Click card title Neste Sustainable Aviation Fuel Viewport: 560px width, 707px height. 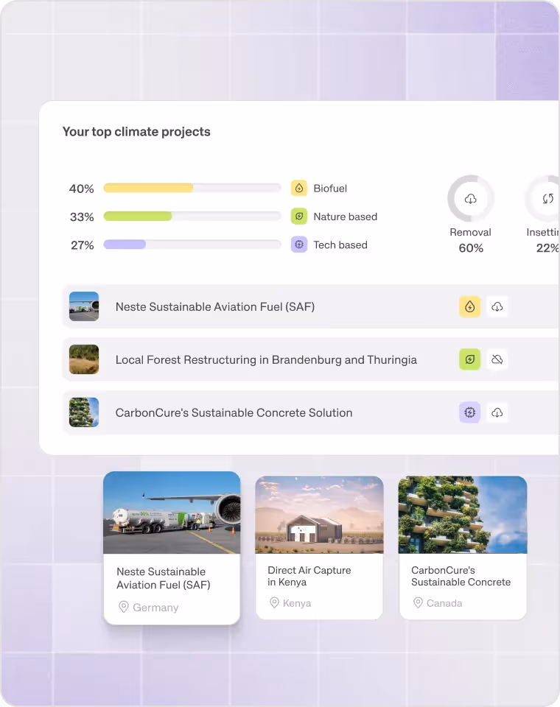pos(164,578)
